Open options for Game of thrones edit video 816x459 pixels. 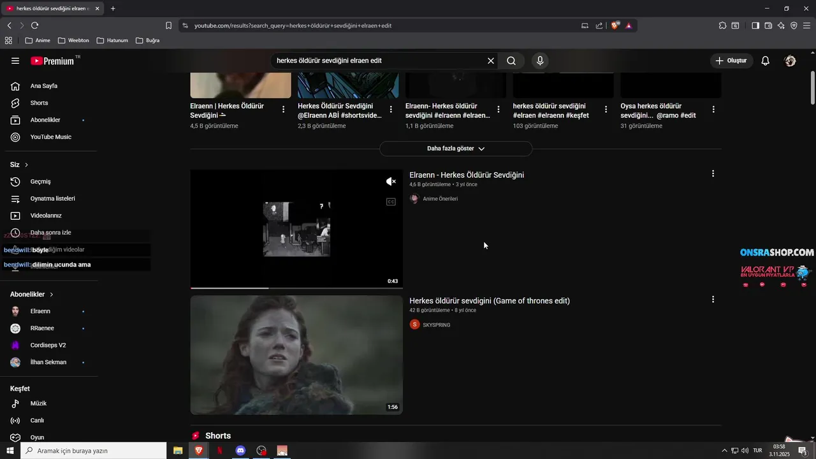(713, 299)
